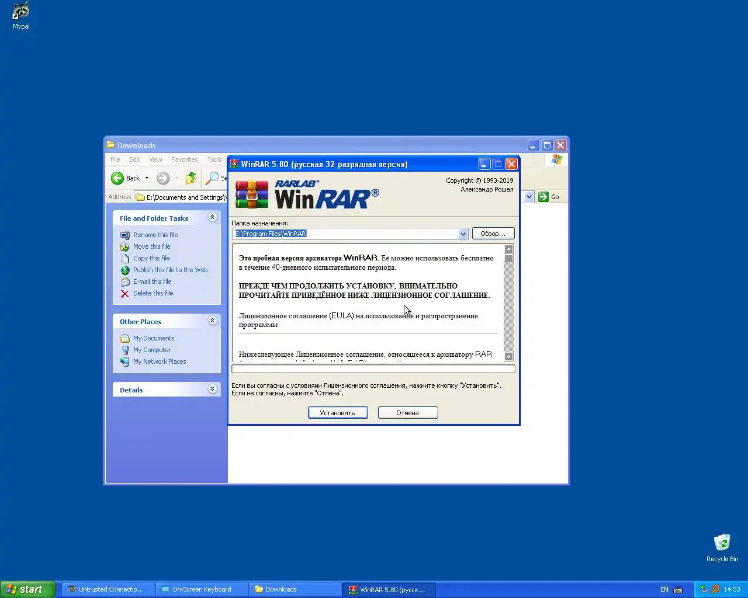
Task: Go Up one folder level icon
Action: click(x=191, y=178)
